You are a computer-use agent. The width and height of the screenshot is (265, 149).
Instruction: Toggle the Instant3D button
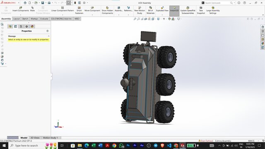(174, 11)
